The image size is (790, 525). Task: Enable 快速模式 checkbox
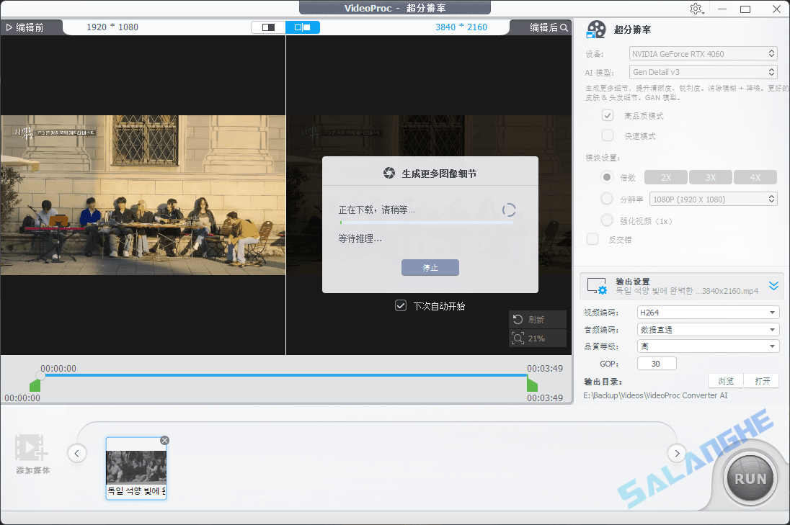[608, 135]
